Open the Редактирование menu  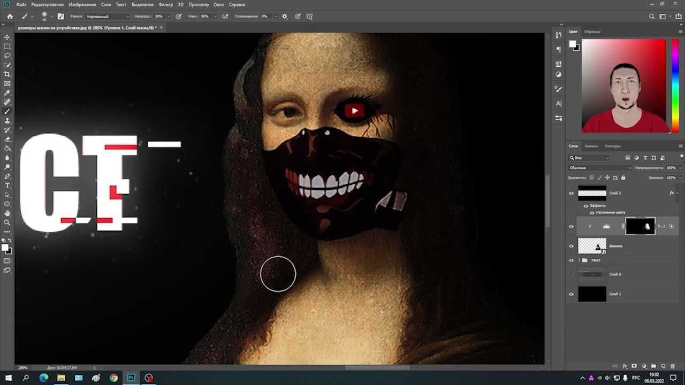point(47,4)
